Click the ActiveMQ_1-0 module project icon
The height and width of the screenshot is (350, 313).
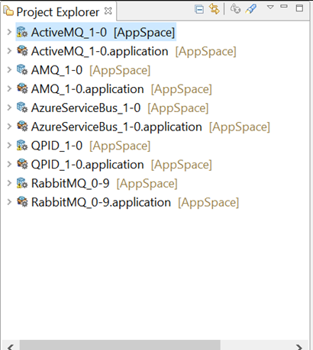click(22, 32)
